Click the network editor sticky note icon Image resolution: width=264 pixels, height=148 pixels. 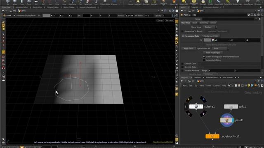click(x=249, y=86)
